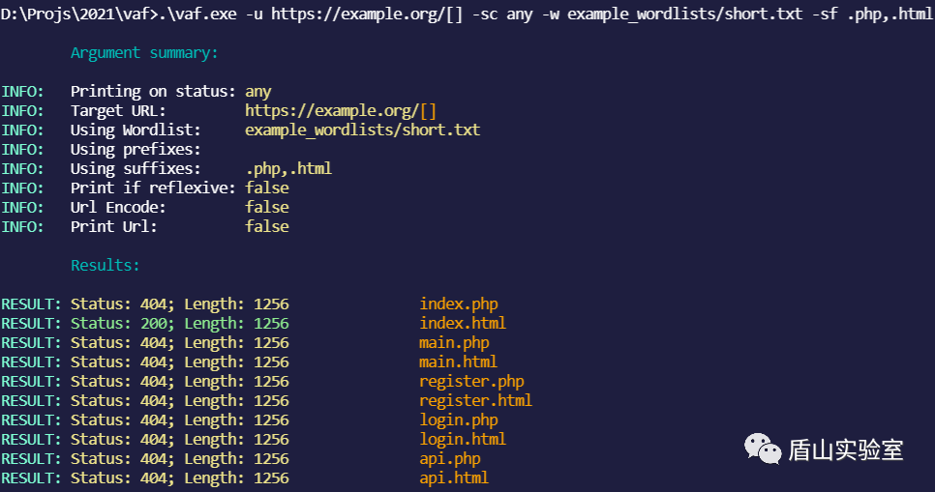
Task: Click the main.php result filename
Action: 454,342
